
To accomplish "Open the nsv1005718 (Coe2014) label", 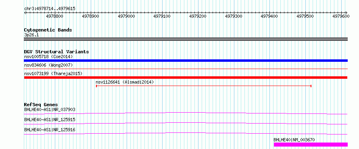I will [x=48, y=57].
